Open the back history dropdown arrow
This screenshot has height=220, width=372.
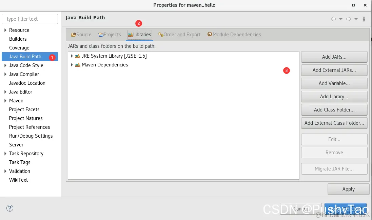(x=341, y=19)
